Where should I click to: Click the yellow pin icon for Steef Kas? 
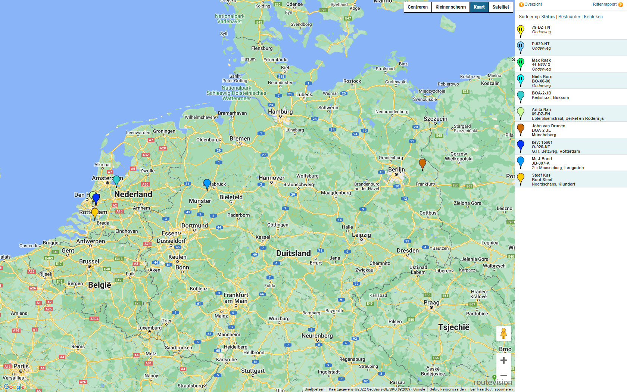521,179
